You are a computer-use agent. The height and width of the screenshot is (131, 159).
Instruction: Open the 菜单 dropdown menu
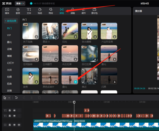pyautogui.click(x=20, y=3)
